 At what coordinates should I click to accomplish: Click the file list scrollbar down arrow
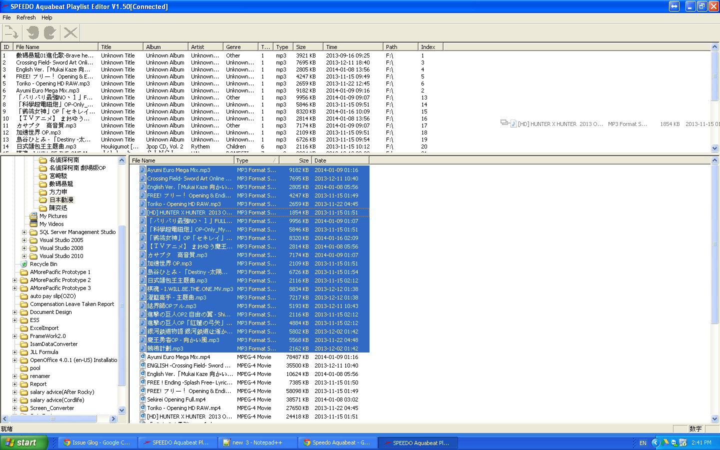tap(714, 419)
